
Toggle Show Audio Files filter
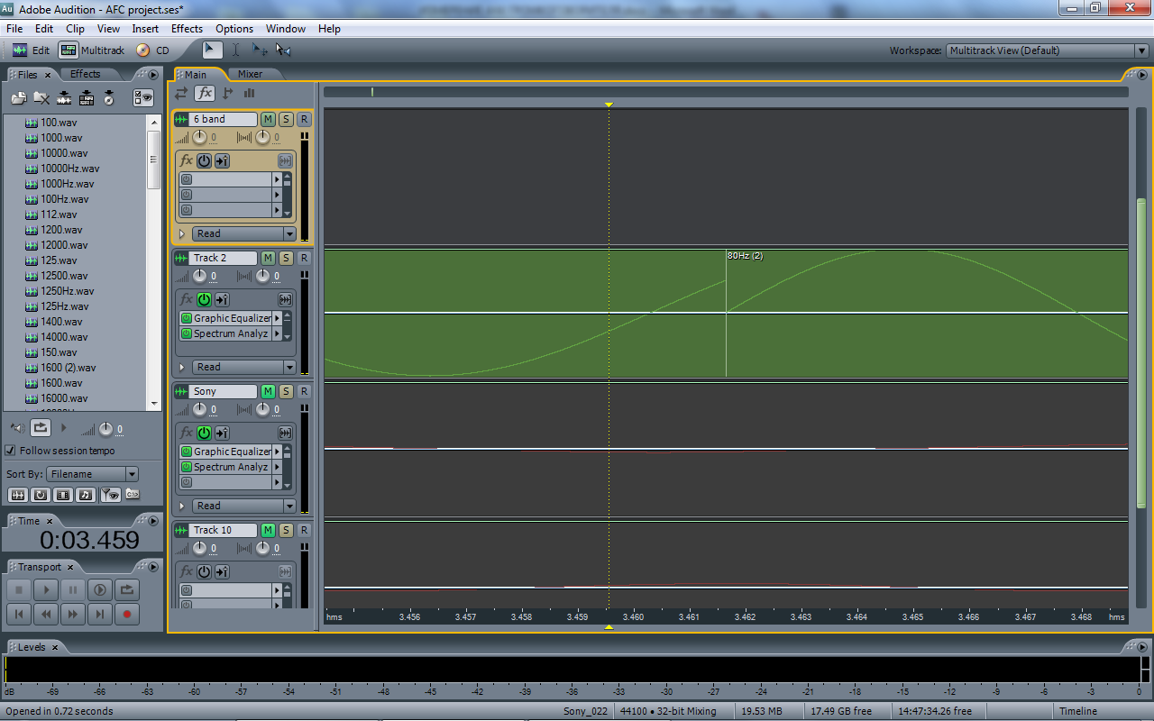click(17, 495)
